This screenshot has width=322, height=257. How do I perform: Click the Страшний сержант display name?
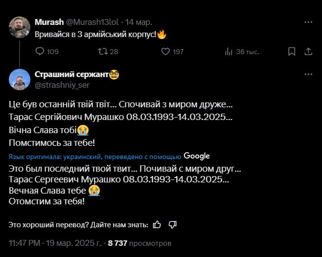(72, 74)
